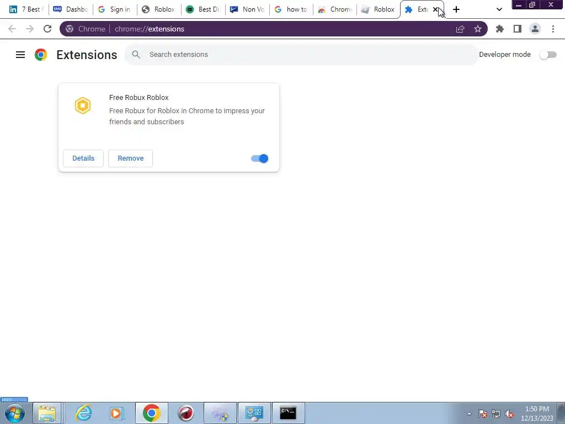The image size is (565, 424).
Task: Click the Chrome taskbar icon
Action: click(151, 413)
